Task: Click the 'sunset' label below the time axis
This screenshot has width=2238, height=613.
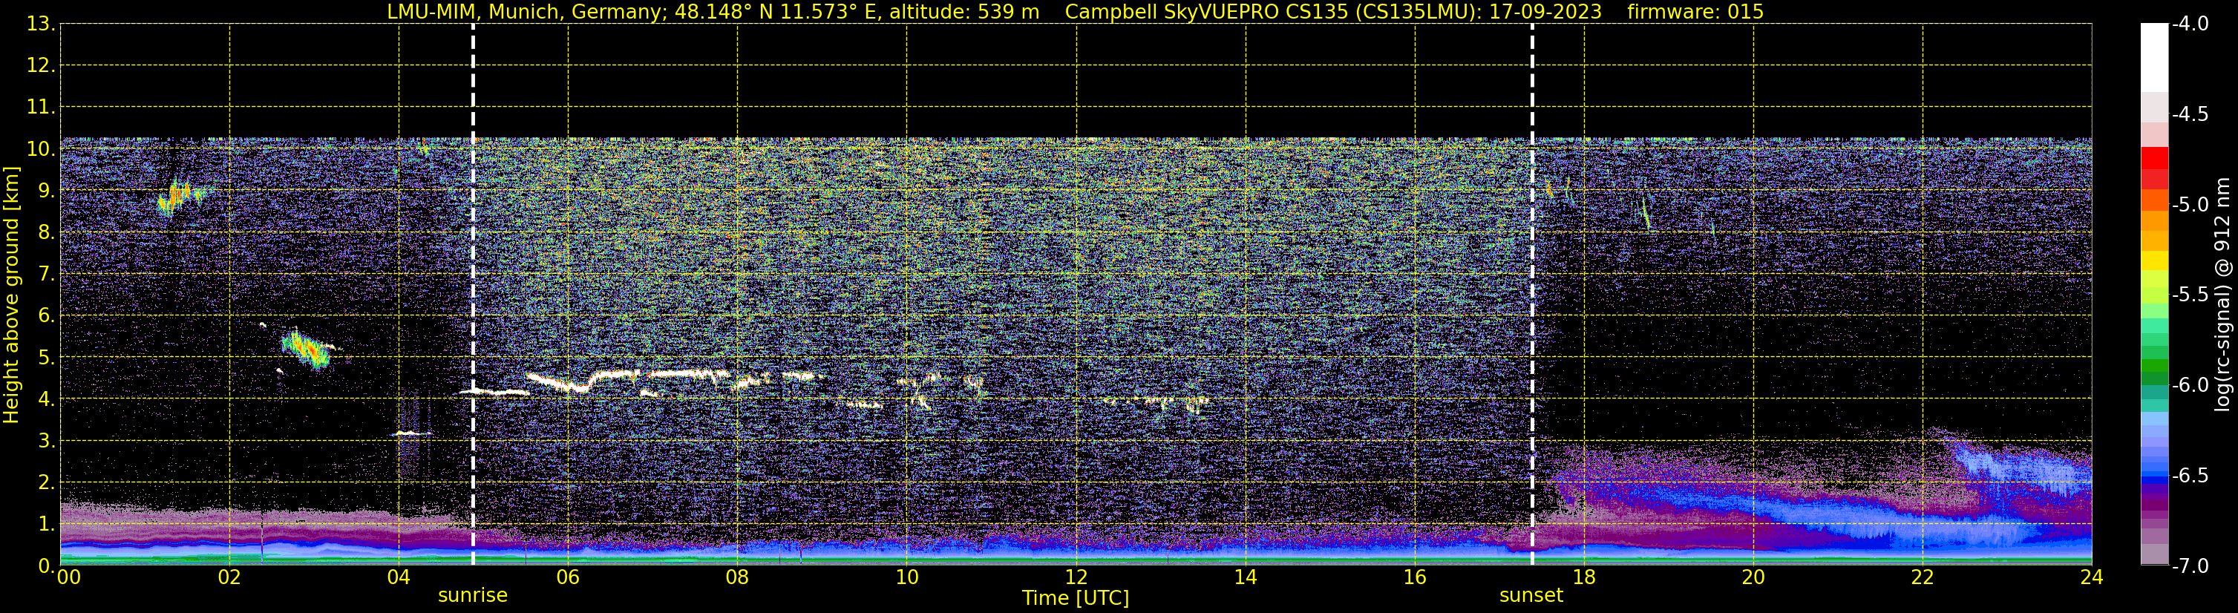Action: click(x=1531, y=596)
